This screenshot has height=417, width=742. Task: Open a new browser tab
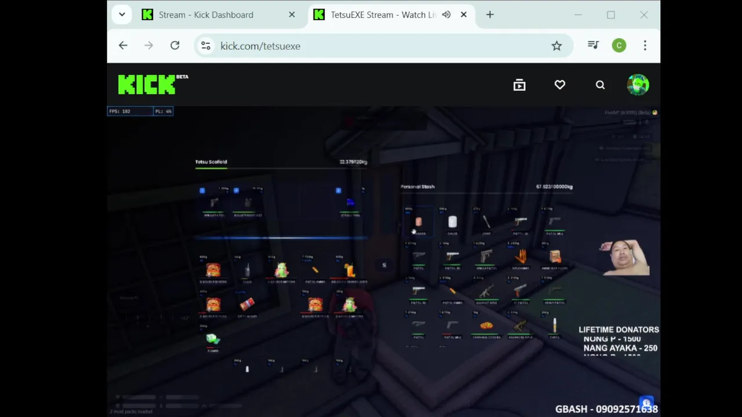pos(490,14)
